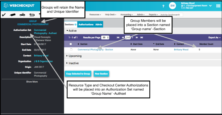Open Commercial Photography - Authset link
Image resolution: width=222 pixels, height=115 pixels.
pyautogui.click(x=45, y=31)
